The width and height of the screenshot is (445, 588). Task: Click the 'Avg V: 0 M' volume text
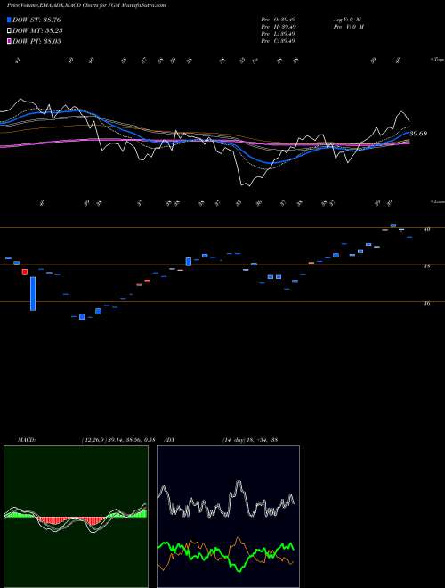[x=346, y=20]
